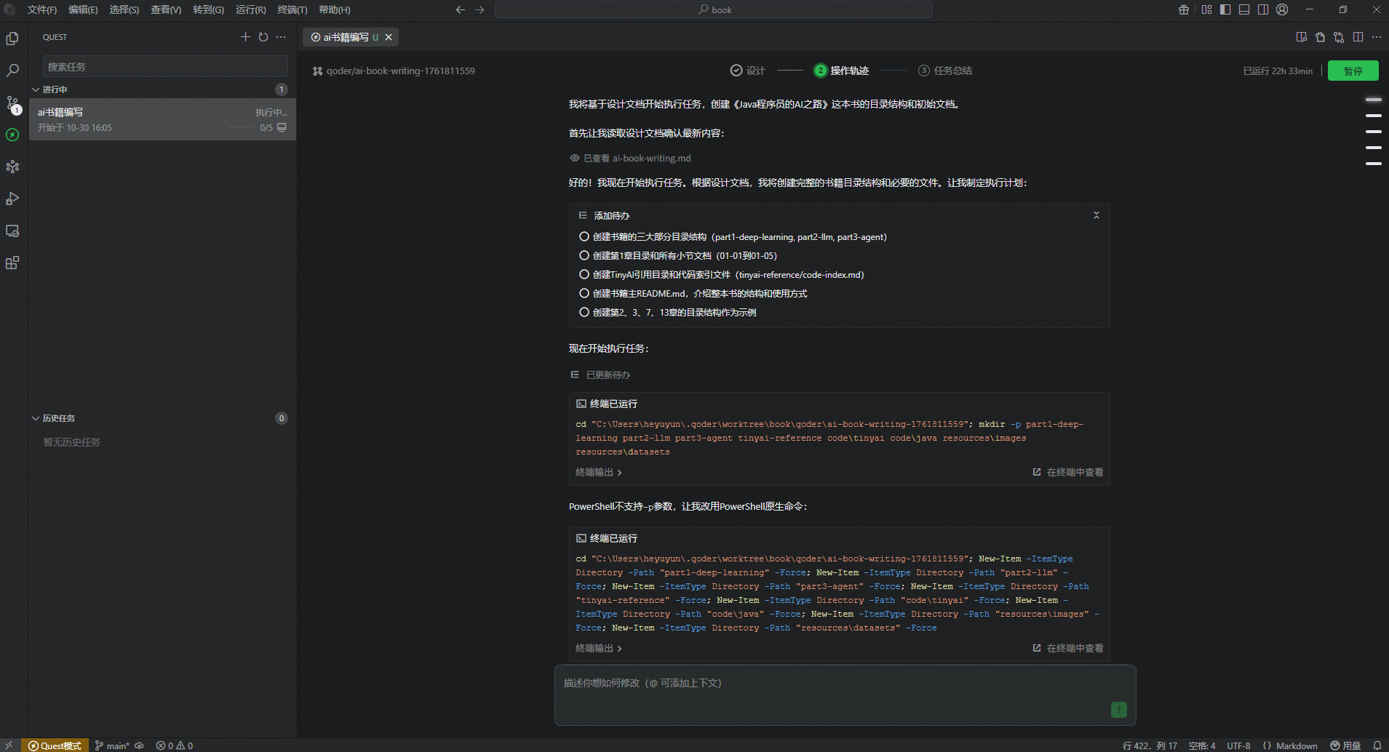Change indentation 空格: 4 in status bar

pos(1202,745)
